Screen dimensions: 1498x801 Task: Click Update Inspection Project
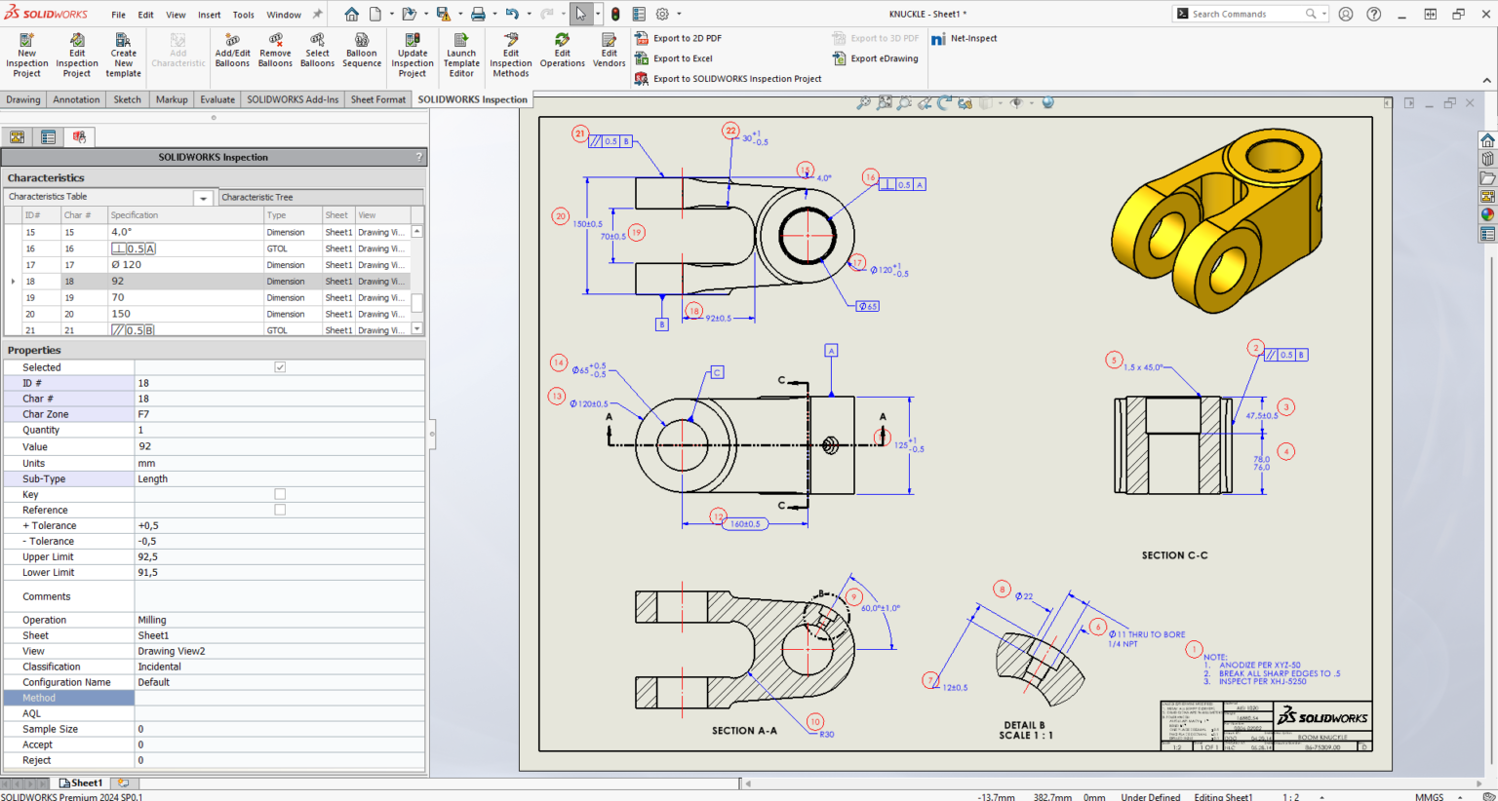[x=412, y=54]
